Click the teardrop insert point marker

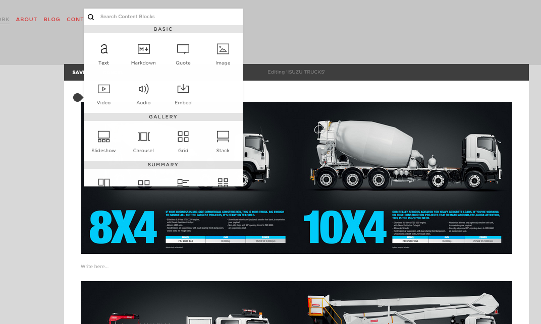tap(78, 97)
